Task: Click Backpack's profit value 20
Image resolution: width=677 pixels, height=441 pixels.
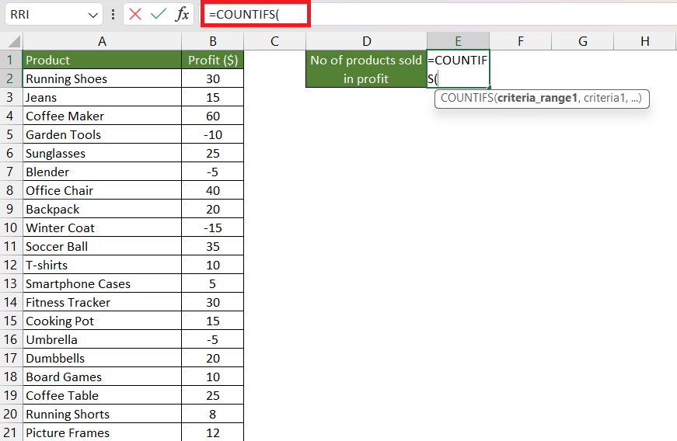Action: point(213,209)
